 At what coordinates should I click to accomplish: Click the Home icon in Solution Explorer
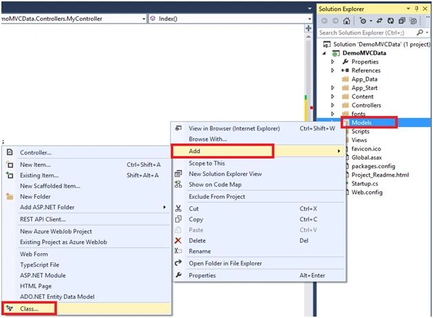[x=346, y=21]
